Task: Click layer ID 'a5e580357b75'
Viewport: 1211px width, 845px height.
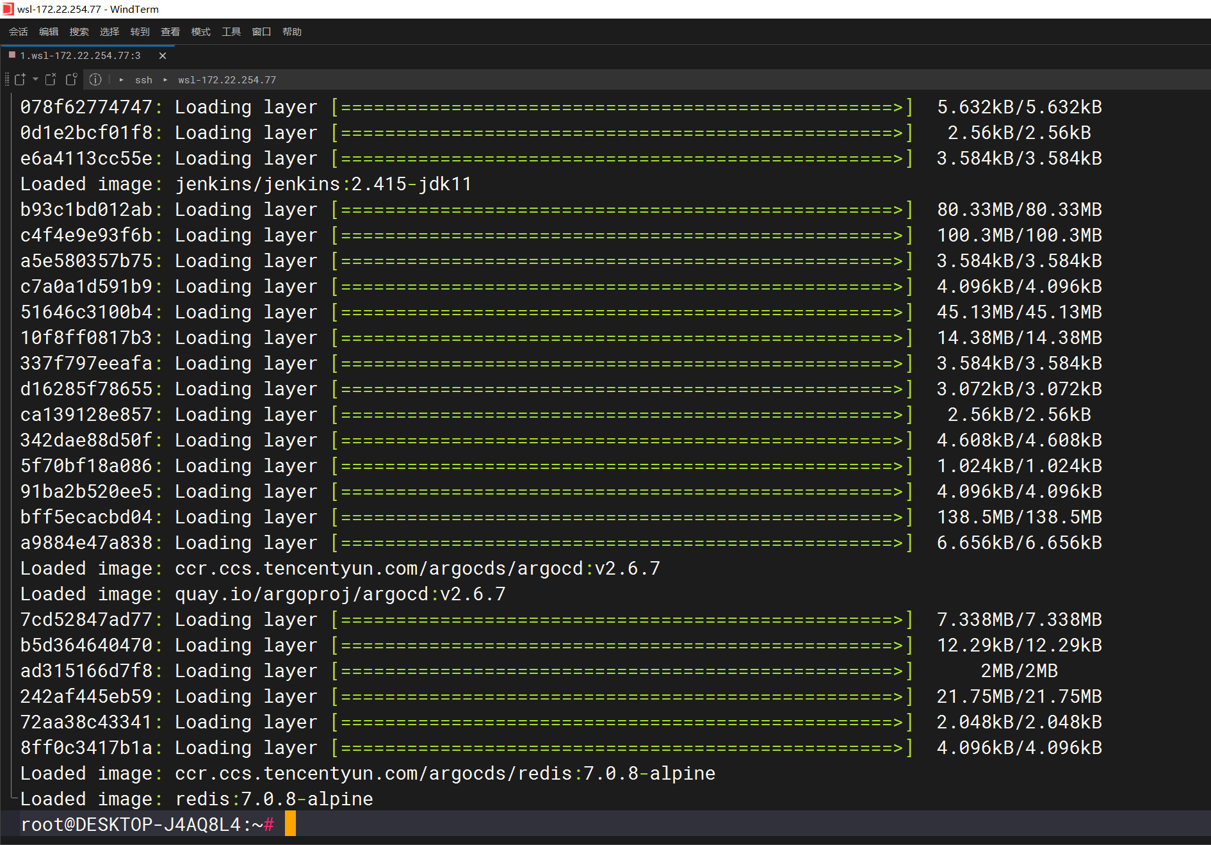Action: pyautogui.click(x=86, y=261)
